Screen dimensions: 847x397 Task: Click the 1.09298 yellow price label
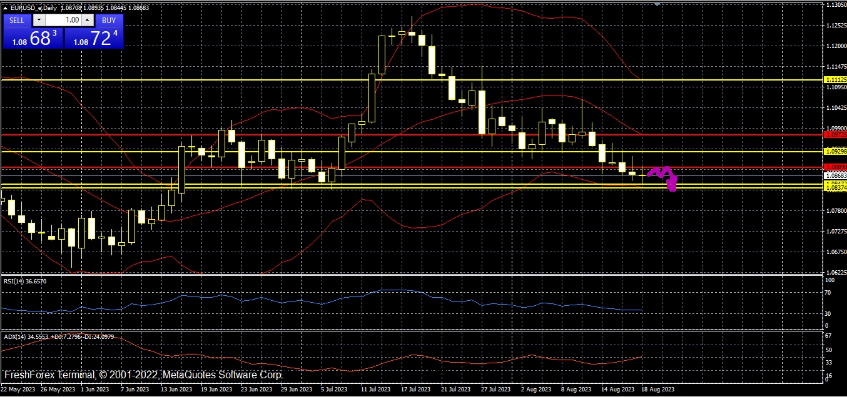point(836,151)
